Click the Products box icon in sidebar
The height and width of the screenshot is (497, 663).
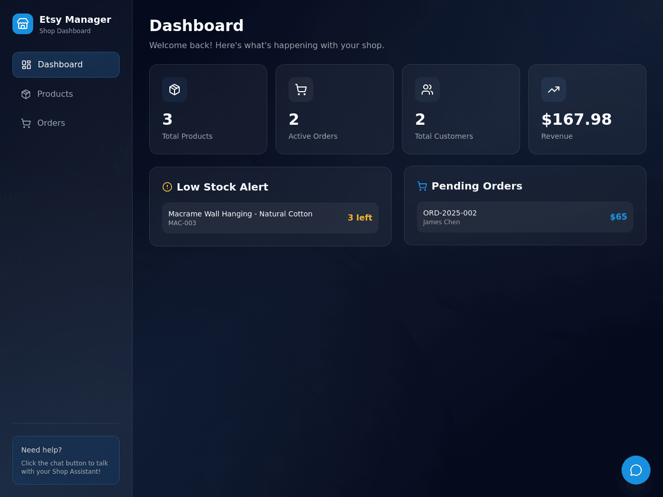click(x=26, y=94)
